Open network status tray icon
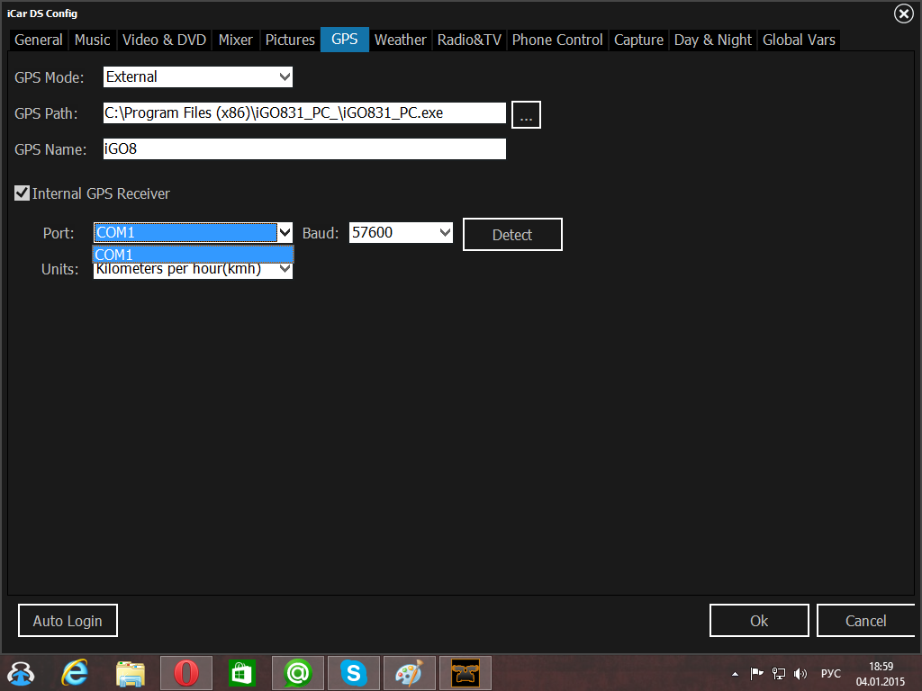 tap(779, 673)
